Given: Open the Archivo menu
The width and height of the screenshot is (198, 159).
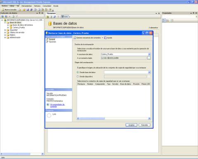Looking at the screenshot, I should [x=5, y=6].
